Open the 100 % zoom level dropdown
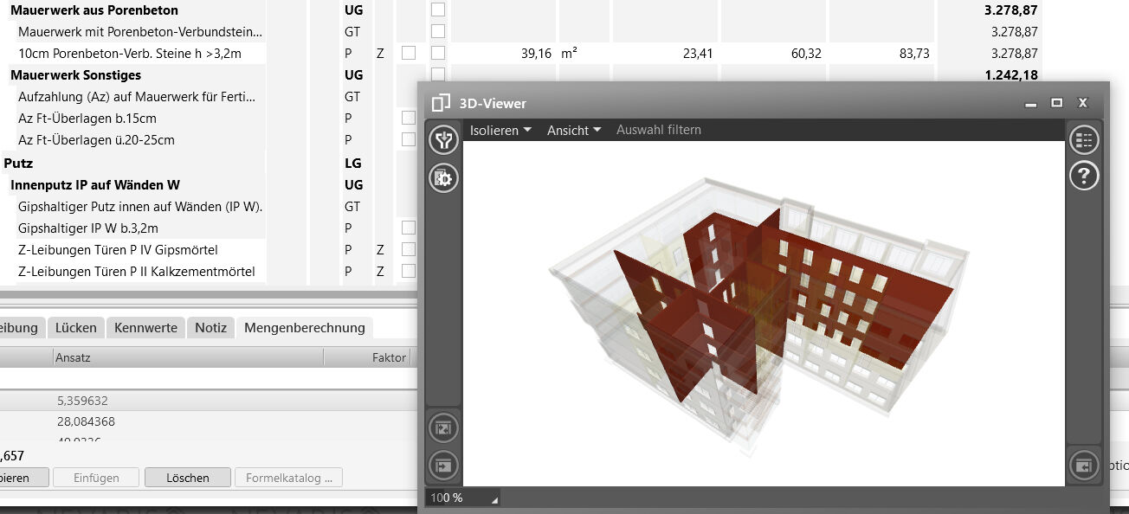The width and height of the screenshot is (1129, 514). pyautogui.click(x=463, y=498)
